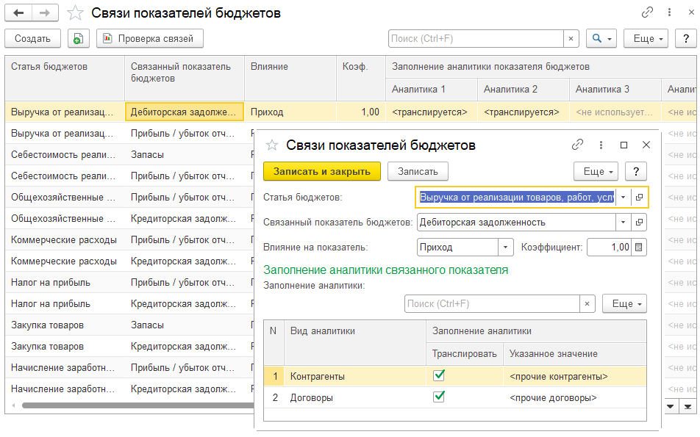Screen dimensions: 700x437
Task: Click the forward navigation arrow
Action: pos(45,13)
